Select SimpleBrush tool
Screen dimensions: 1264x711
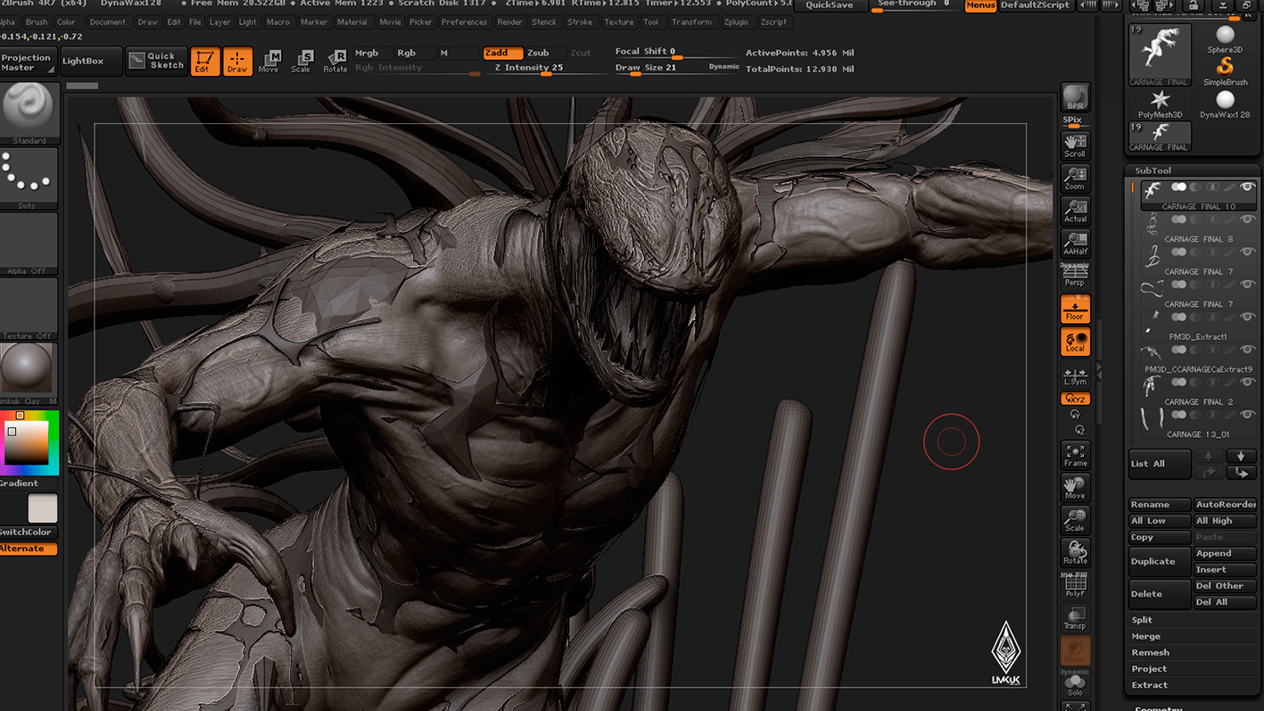(x=1225, y=71)
